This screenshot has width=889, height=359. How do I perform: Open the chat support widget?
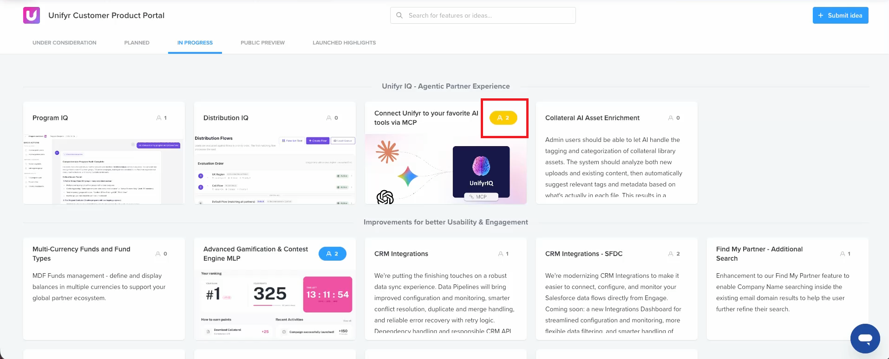click(x=865, y=339)
